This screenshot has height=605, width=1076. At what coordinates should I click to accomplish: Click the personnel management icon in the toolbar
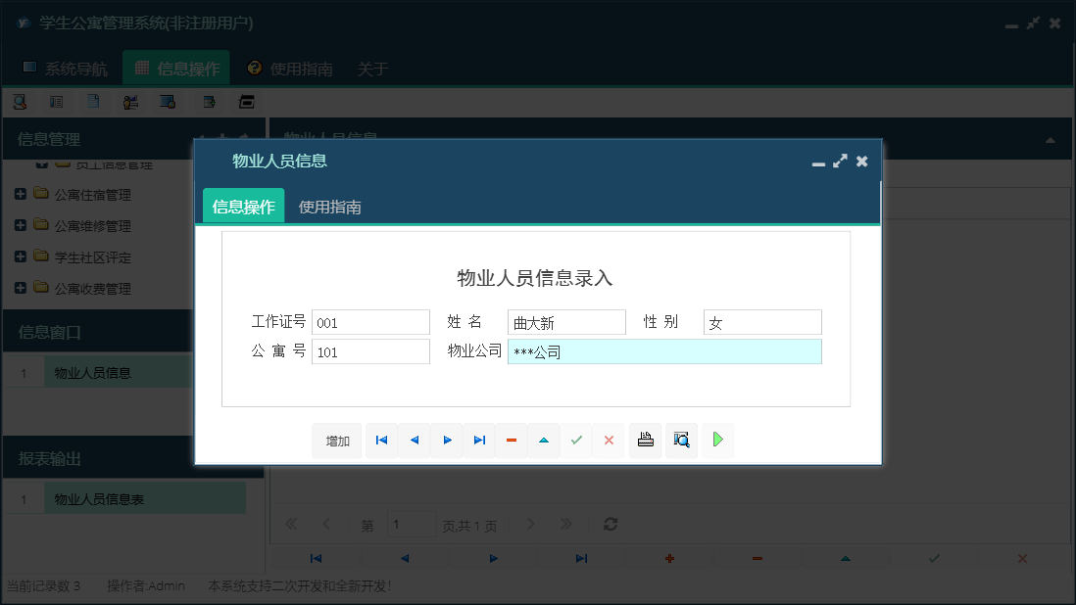(x=128, y=101)
